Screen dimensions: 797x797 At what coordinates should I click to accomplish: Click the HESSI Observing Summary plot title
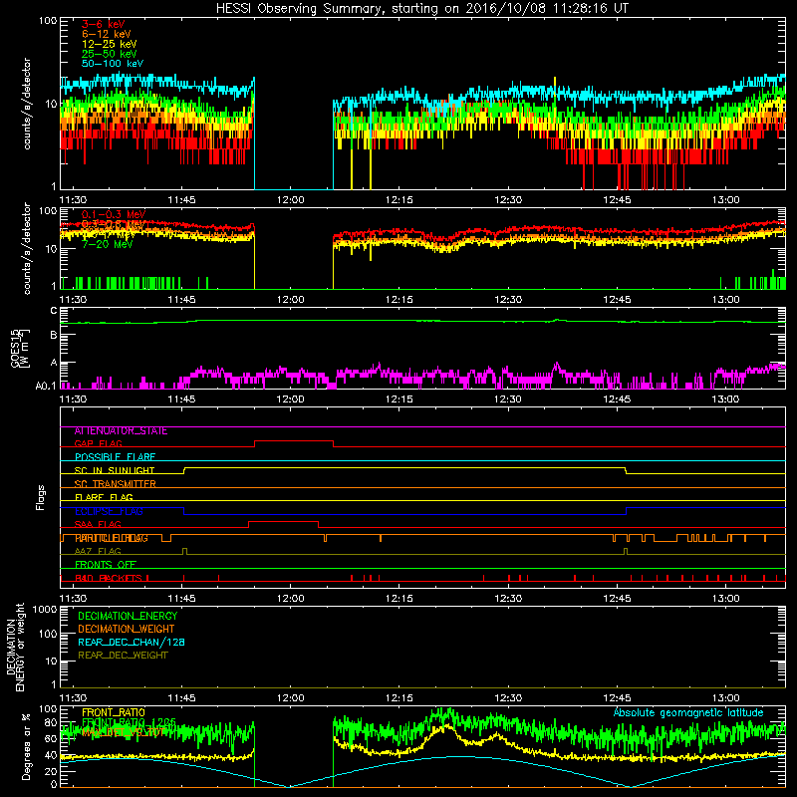(x=421, y=9)
